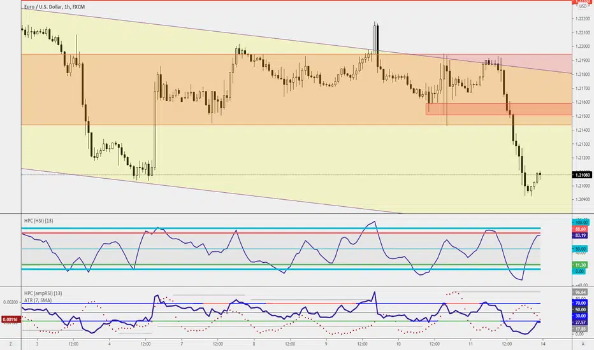
Task: Click the date label 7 on time axis
Action: pyautogui.click(x=182, y=344)
